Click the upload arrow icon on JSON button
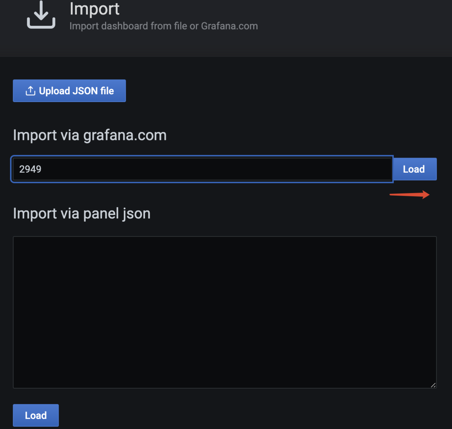The height and width of the screenshot is (429, 452). 30,91
